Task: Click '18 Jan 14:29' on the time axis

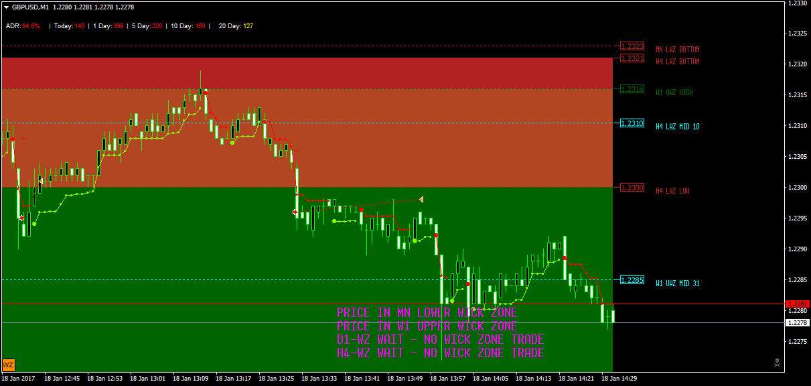Action: 619,379
